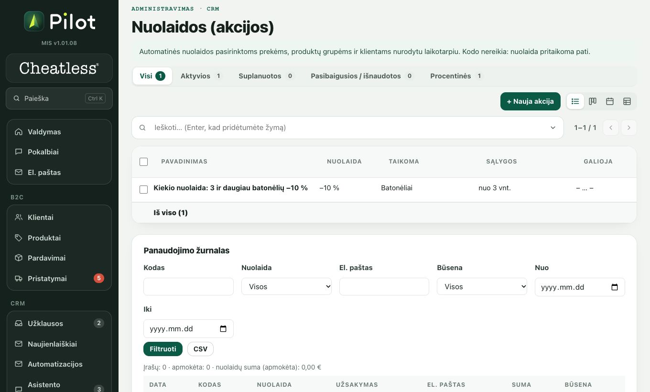Click the Kodas input field
Screen dimensions: 650x392
tap(188, 286)
